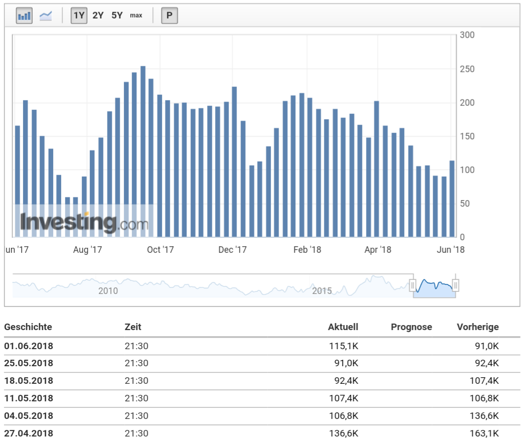Select the 11.05.2018 date row

(262, 398)
